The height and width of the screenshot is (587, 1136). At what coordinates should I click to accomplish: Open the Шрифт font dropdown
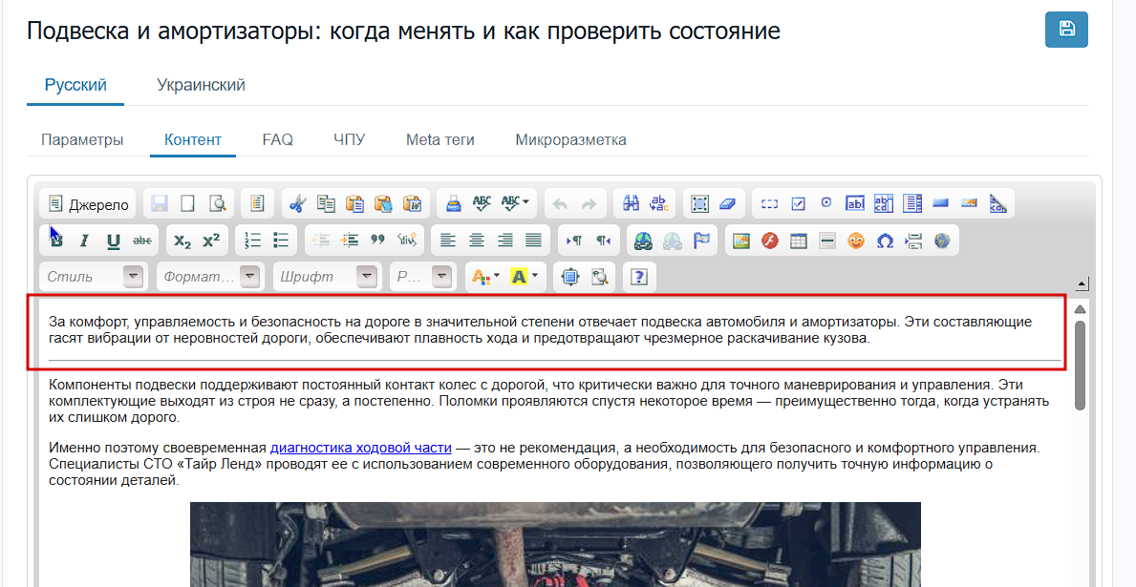point(326,277)
